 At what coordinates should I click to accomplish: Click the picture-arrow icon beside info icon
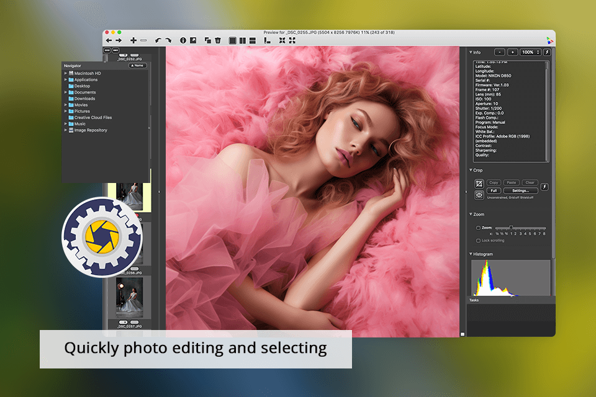point(193,40)
